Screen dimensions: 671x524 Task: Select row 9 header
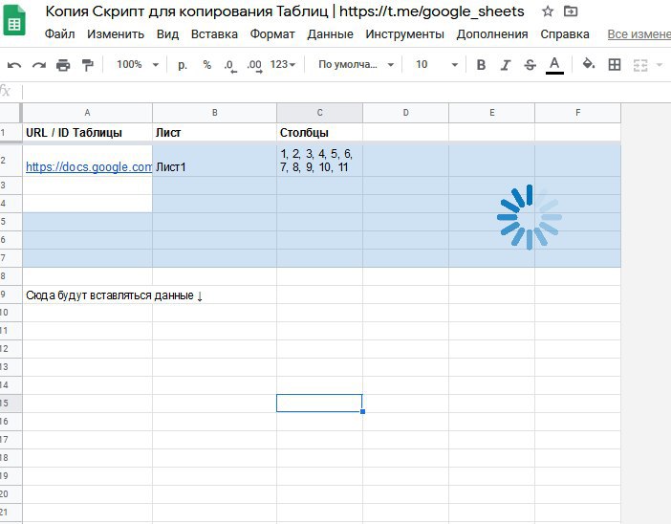point(11,295)
